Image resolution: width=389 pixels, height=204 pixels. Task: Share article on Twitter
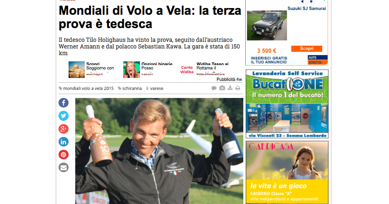pyautogui.click(x=63, y=116)
